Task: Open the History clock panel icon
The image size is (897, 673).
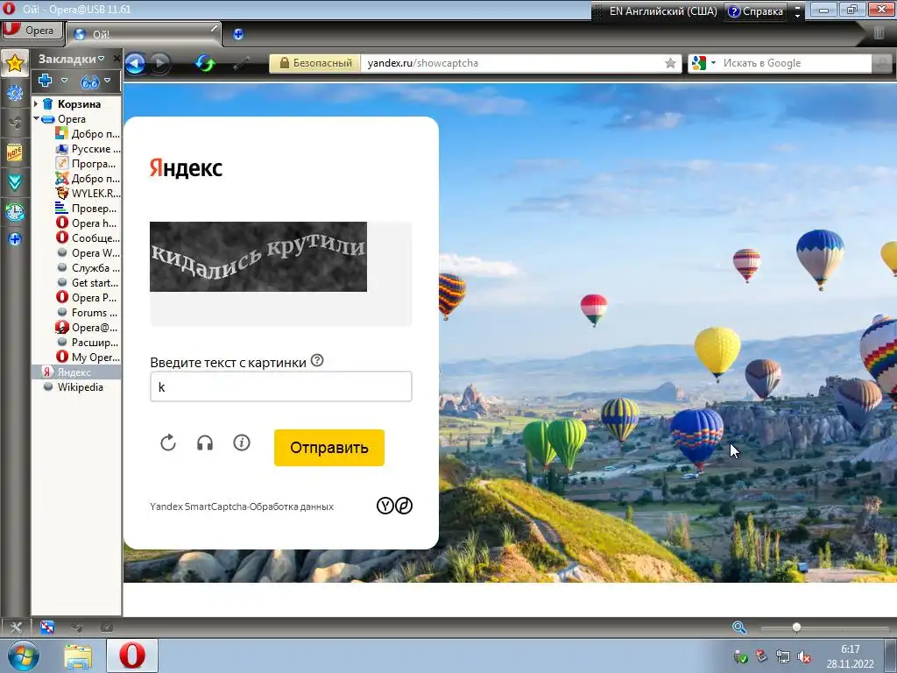Action: click(x=15, y=212)
